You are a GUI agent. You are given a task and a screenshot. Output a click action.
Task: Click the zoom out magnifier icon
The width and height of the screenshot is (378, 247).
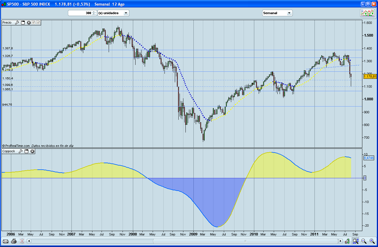[364, 241]
